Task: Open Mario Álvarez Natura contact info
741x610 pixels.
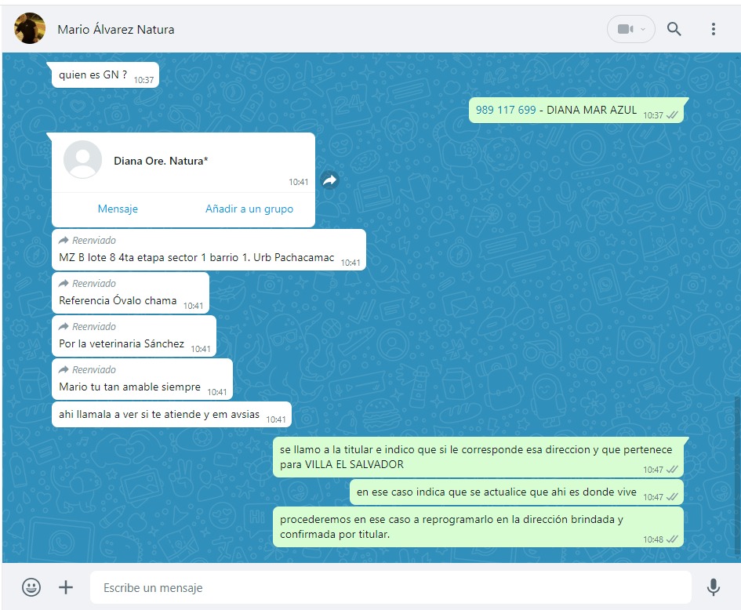Action: (116, 30)
